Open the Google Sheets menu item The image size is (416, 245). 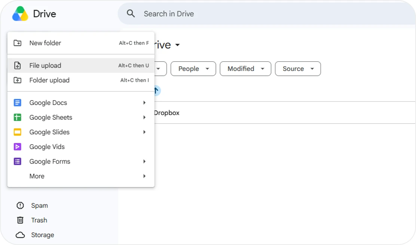coord(81,117)
